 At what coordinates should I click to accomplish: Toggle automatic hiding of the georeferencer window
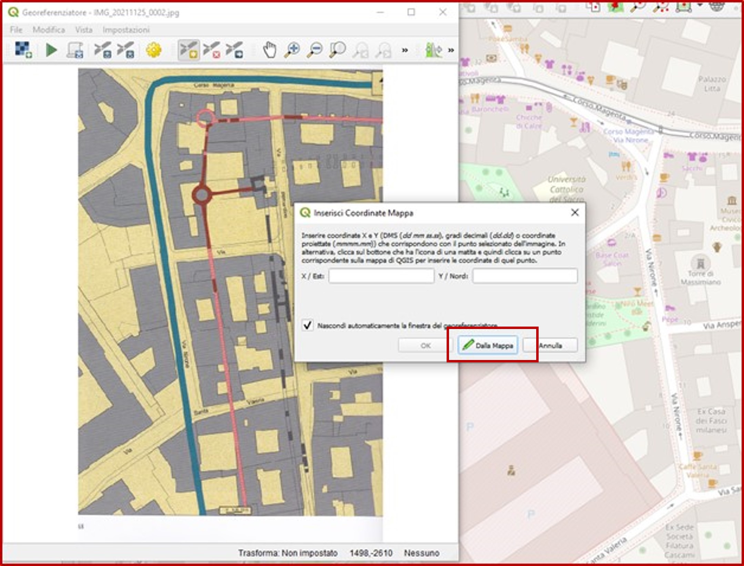(x=307, y=325)
